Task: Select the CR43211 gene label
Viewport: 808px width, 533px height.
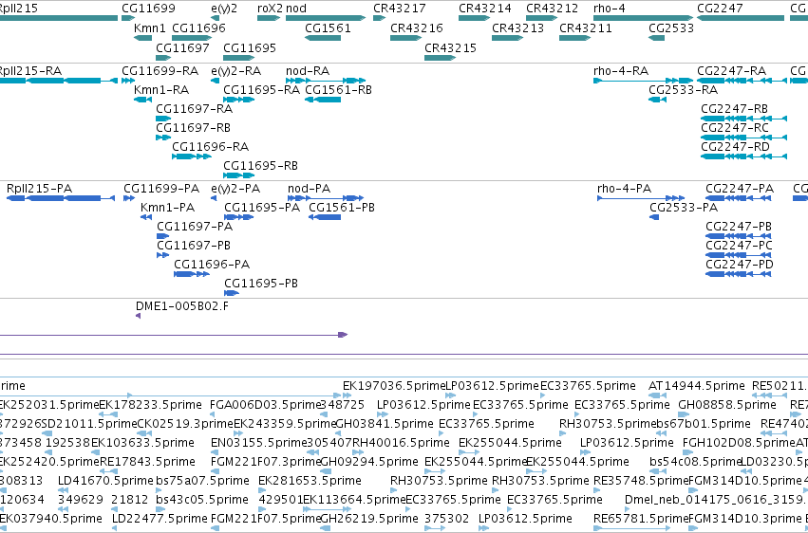Action: coord(586,28)
